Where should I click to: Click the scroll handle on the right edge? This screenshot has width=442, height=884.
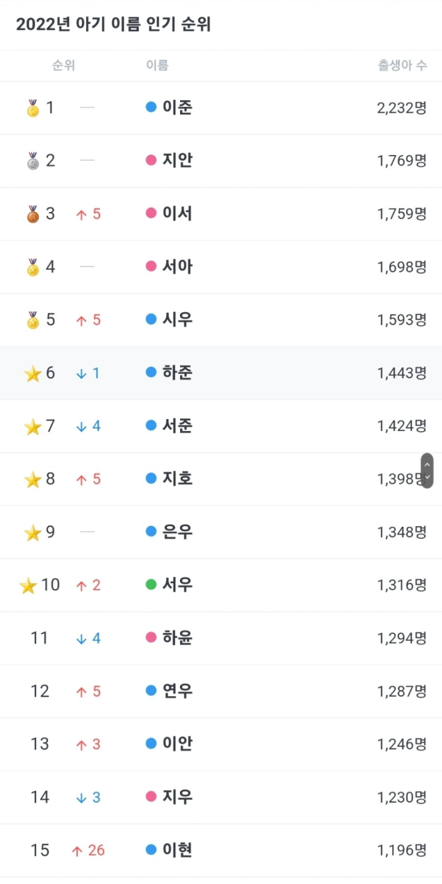tap(427, 470)
